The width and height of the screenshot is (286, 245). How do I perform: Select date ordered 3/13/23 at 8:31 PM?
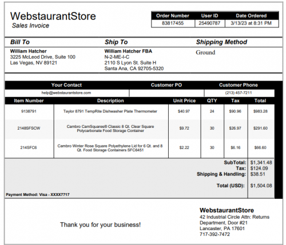coord(251,23)
